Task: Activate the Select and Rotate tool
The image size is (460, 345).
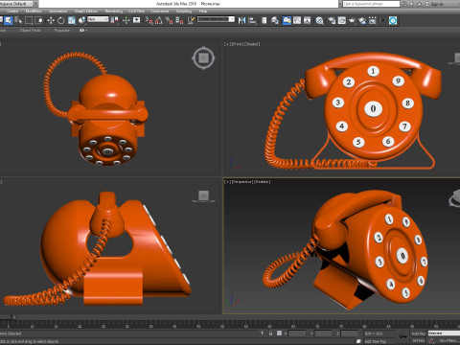Action: (60, 20)
